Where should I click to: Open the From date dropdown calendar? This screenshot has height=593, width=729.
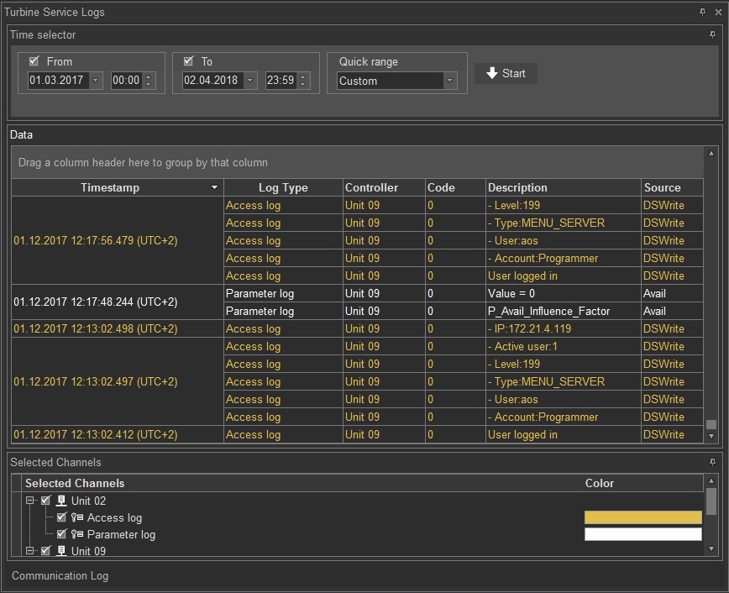95,81
